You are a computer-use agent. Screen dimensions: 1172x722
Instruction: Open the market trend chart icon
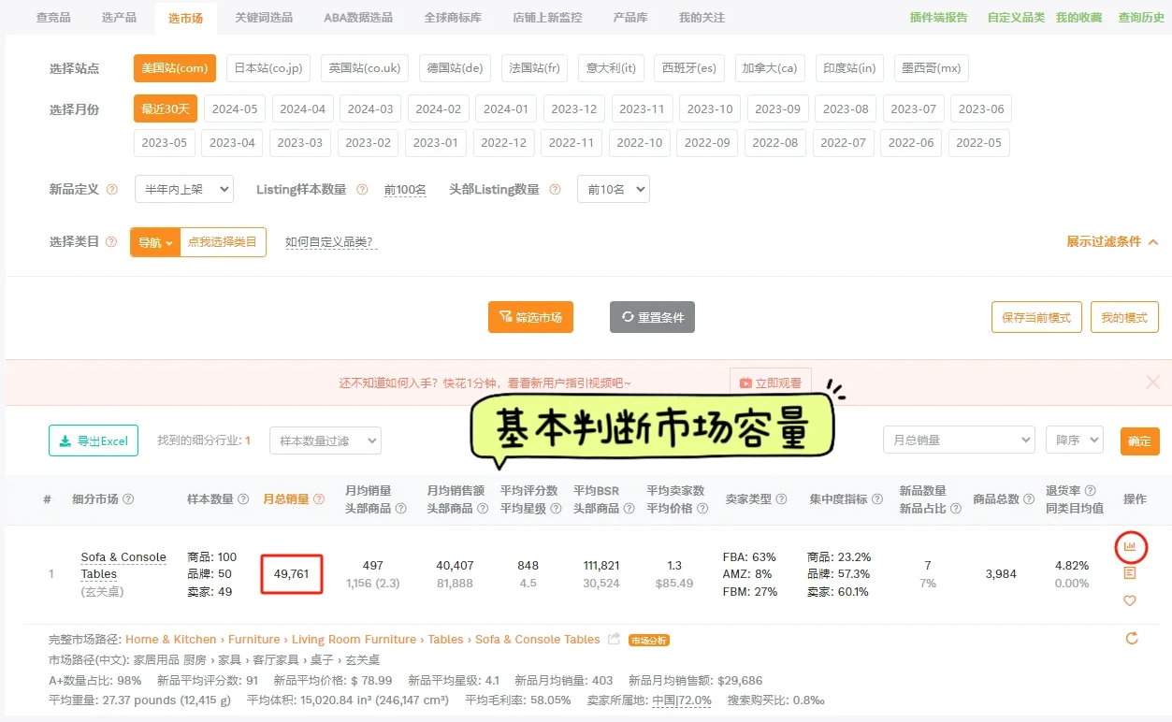pos(1130,547)
